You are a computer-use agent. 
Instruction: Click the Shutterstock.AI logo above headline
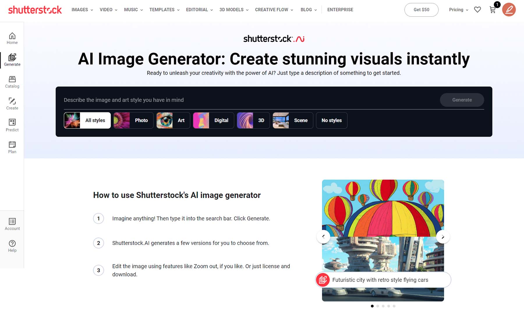tap(274, 39)
